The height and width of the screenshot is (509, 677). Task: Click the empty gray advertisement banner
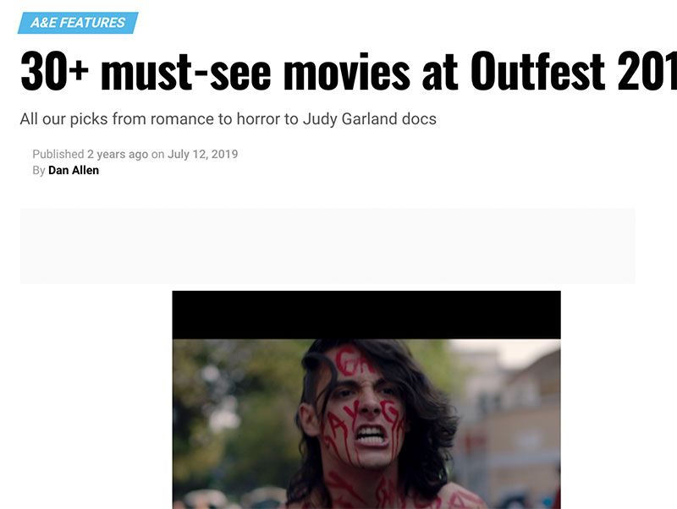pyautogui.click(x=327, y=246)
